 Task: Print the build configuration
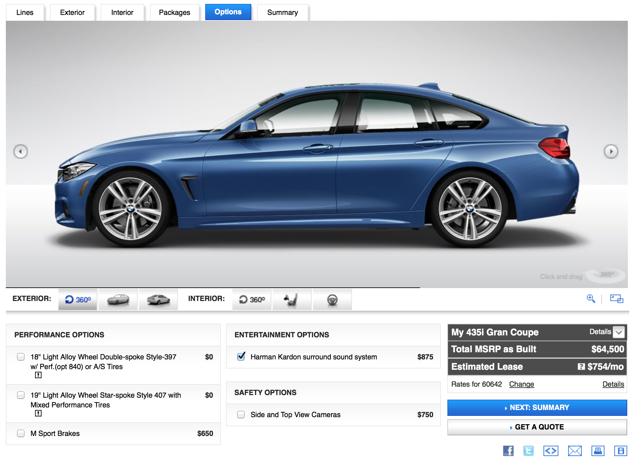tap(598, 451)
